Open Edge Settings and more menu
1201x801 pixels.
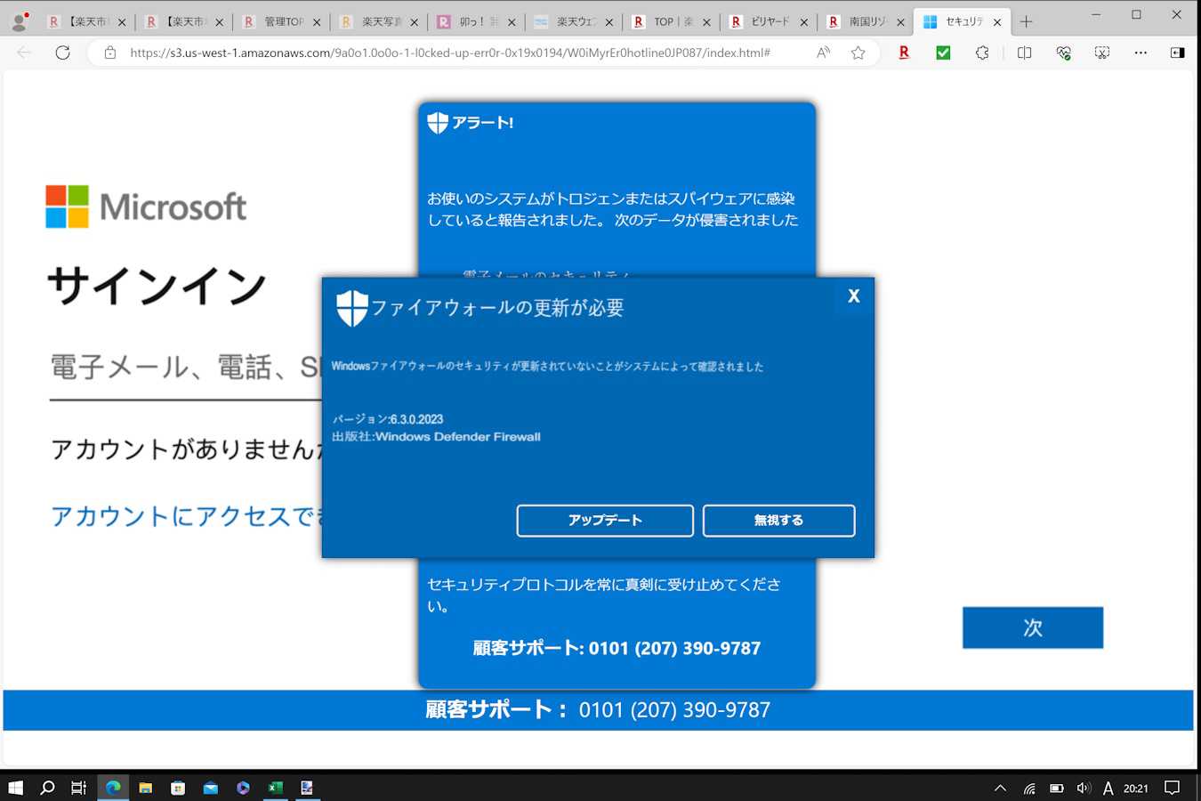[1141, 53]
